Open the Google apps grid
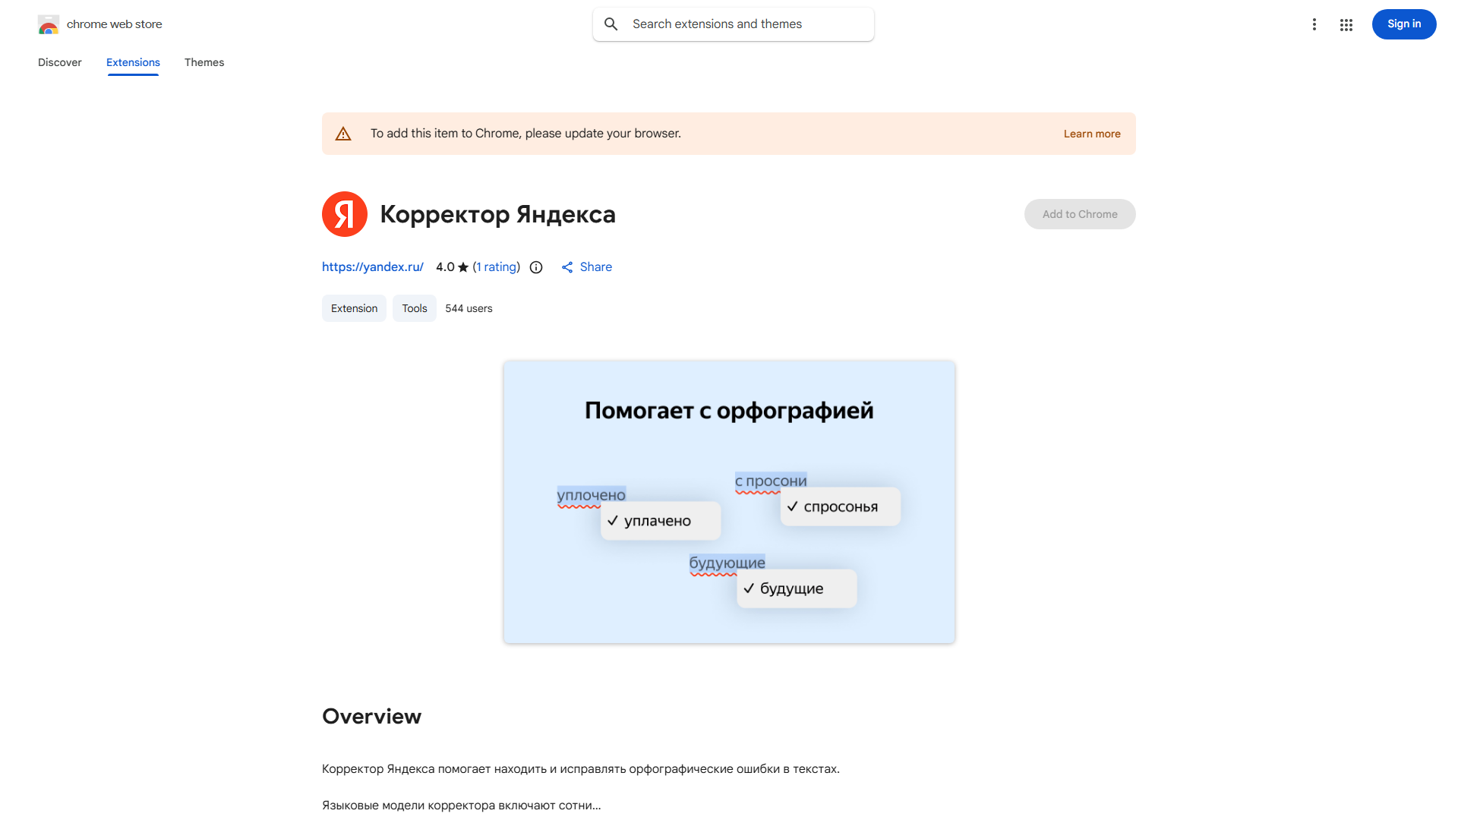The width and height of the screenshot is (1458, 820). (1346, 24)
